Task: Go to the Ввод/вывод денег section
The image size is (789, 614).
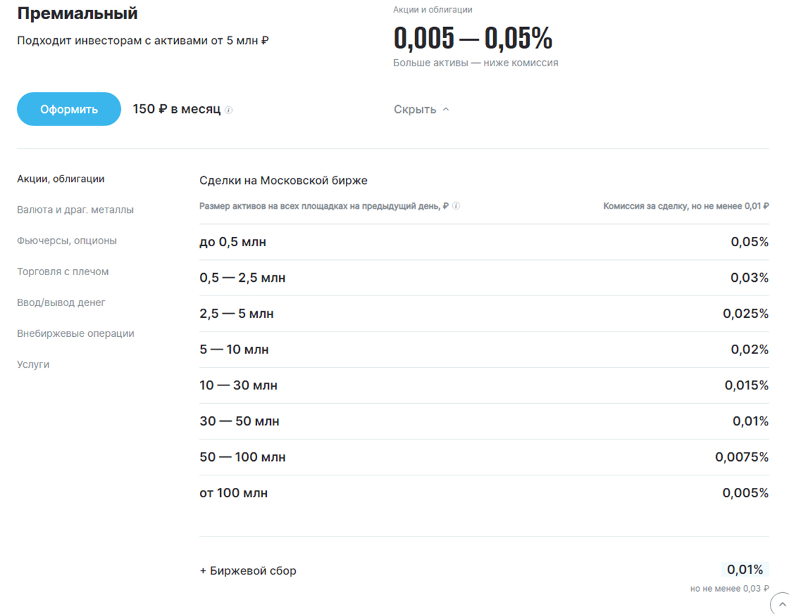Action: point(61,302)
